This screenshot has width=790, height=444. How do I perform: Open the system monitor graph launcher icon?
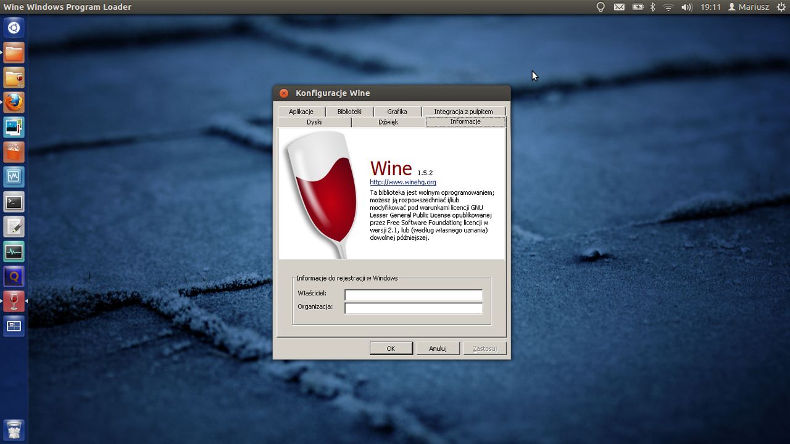point(14,177)
